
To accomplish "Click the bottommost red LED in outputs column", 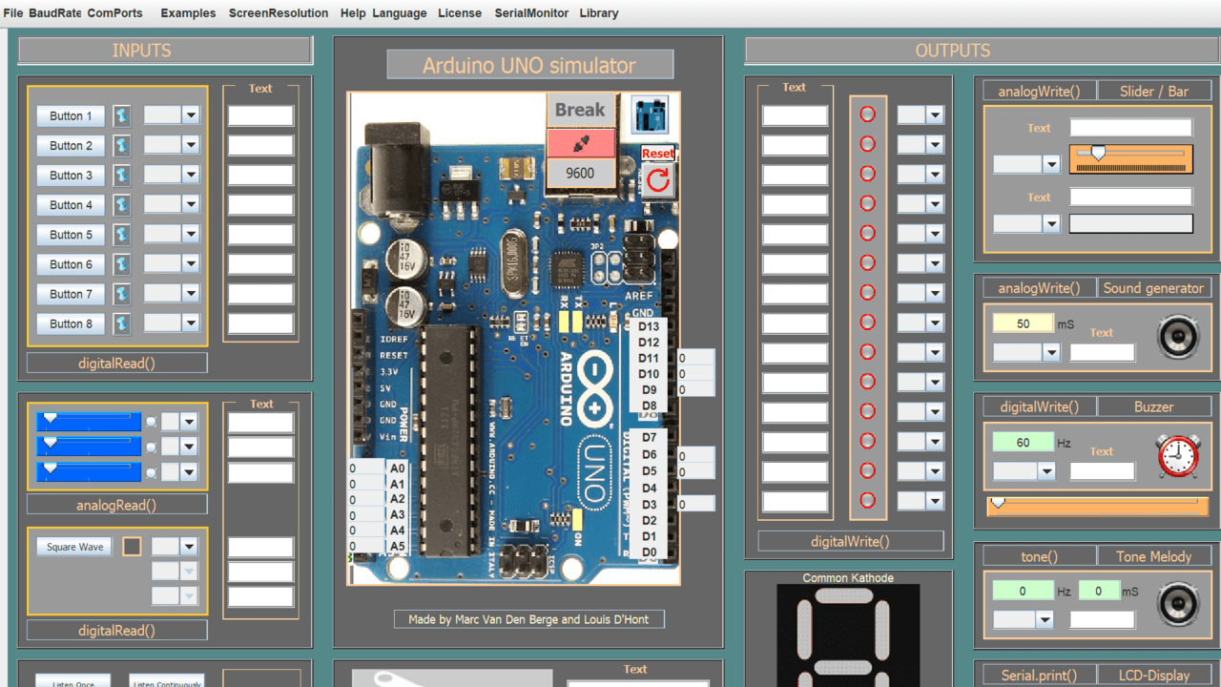I will coord(867,500).
